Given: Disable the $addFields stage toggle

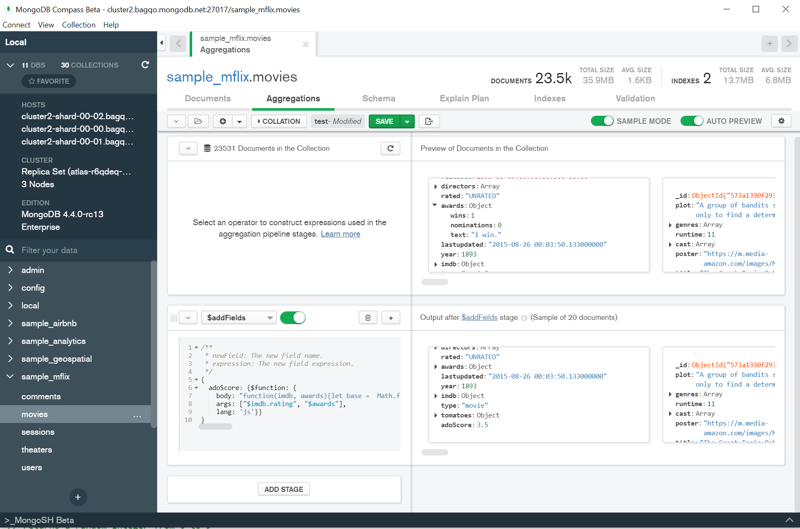Looking at the screenshot, I should 292,318.
